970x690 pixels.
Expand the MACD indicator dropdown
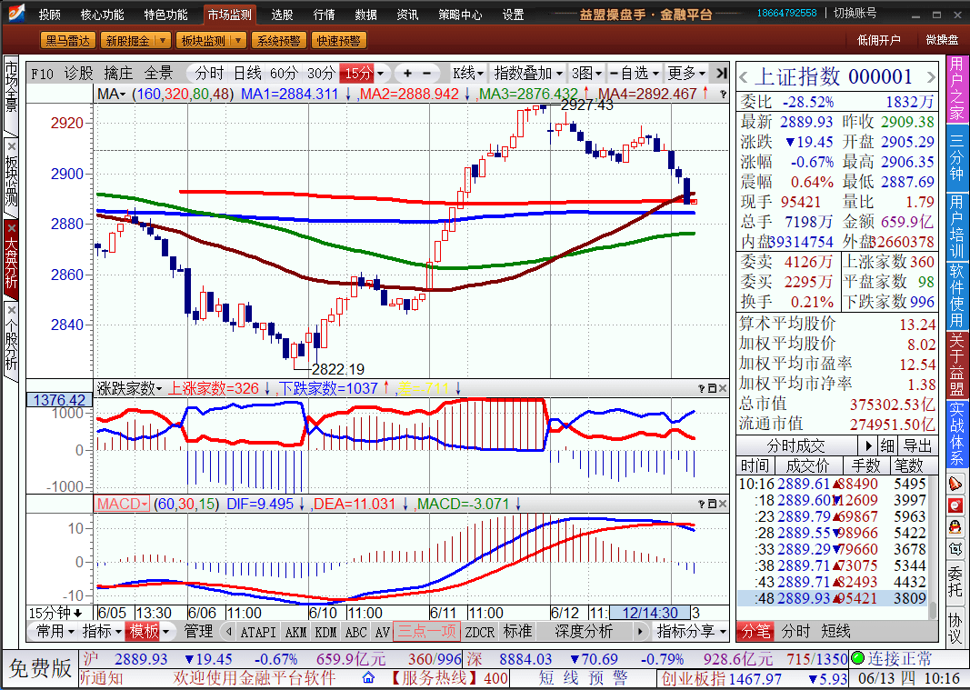pos(122,504)
